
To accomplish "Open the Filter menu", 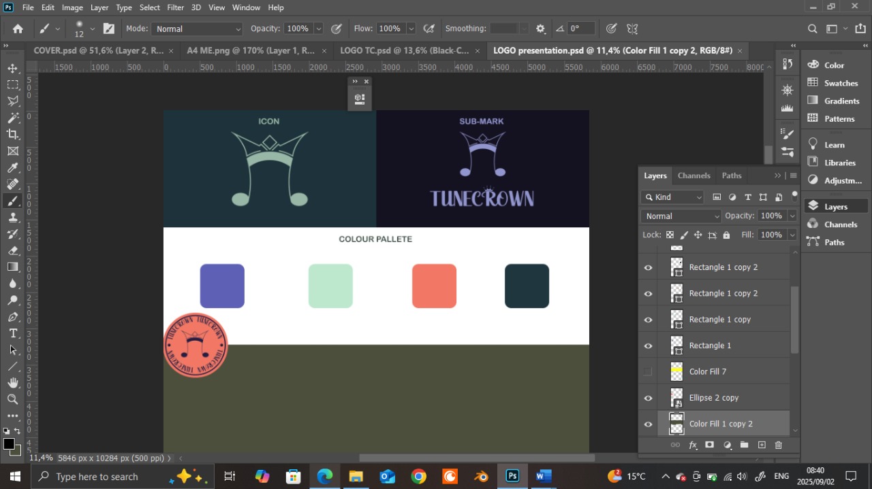I will [175, 7].
